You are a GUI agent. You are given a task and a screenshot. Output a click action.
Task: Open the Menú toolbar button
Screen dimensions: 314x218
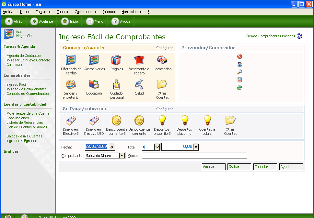coord(95,21)
